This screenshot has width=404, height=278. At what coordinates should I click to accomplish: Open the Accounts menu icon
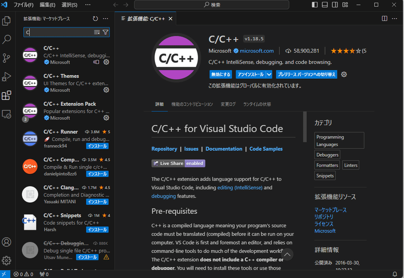pos(7,242)
